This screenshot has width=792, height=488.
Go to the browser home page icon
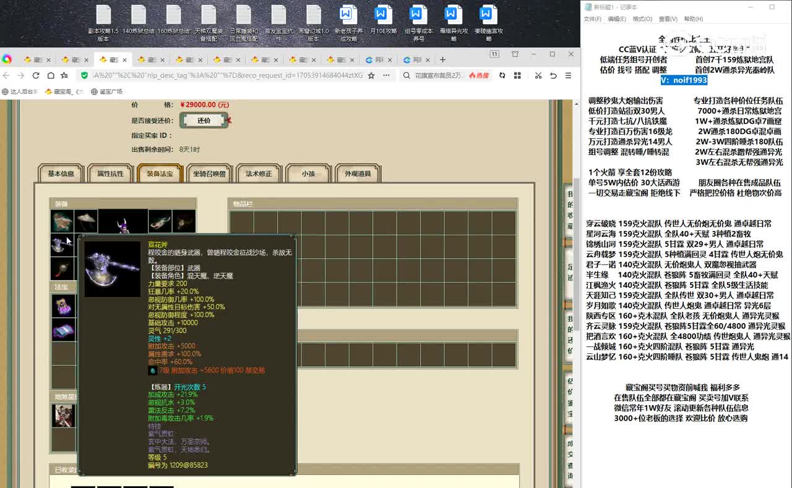click(x=49, y=75)
